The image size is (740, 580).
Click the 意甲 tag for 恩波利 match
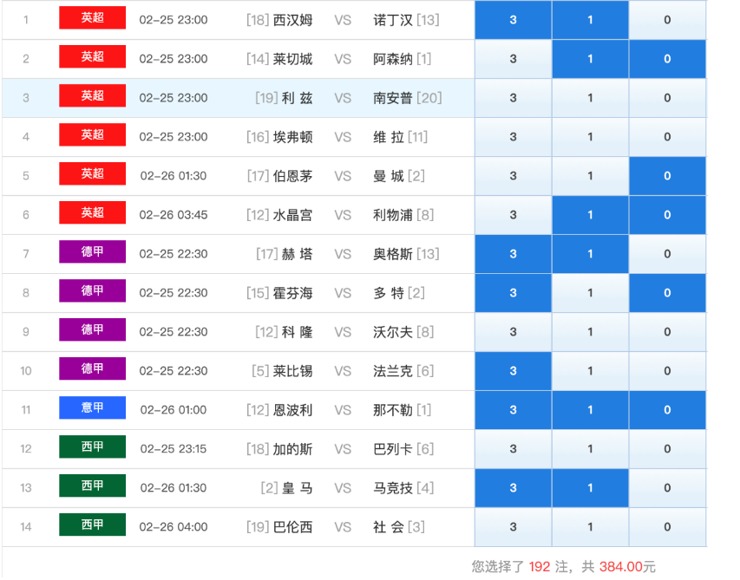[x=93, y=407]
